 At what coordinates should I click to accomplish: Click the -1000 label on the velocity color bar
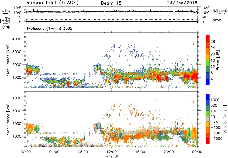pos(217,139)
